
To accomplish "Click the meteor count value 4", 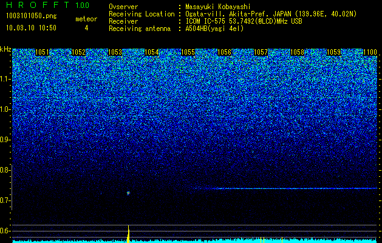I will click(x=86, y=28).
